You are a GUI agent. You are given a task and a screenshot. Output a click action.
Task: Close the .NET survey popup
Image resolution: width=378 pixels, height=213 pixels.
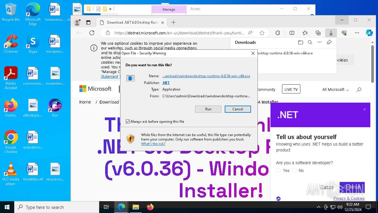364,109
